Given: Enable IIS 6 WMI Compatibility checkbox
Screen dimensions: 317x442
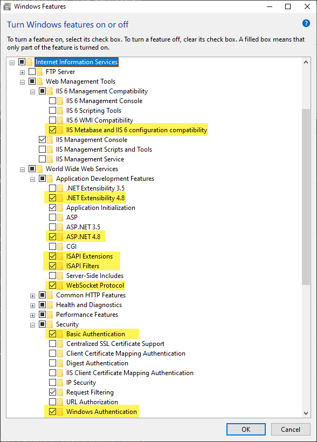Looking at the screenshot, I should (x=52, y=120).
